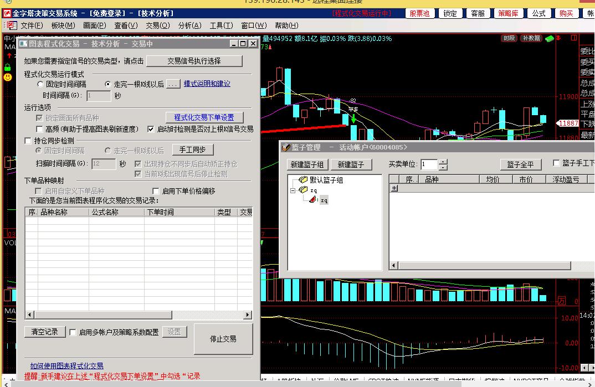Click the toolbar icon left of 文件(F) menu
Viewport: 595px width, 387px height.
click(12, 26)
